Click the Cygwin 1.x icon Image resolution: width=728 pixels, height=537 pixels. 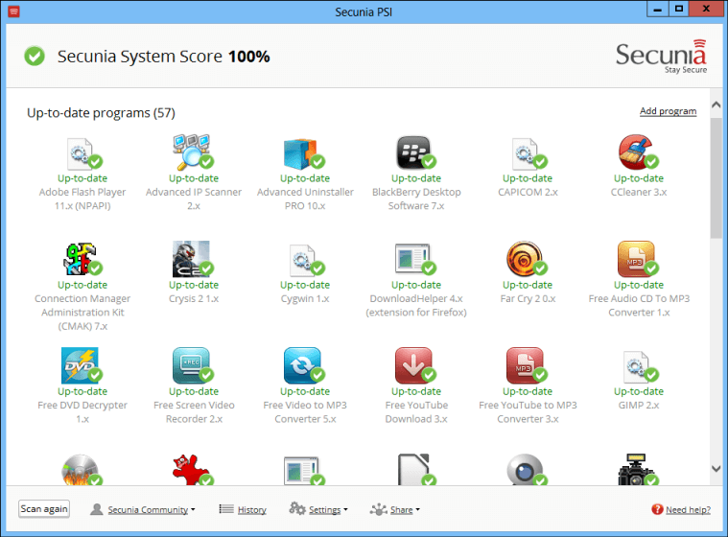[305, 260]
